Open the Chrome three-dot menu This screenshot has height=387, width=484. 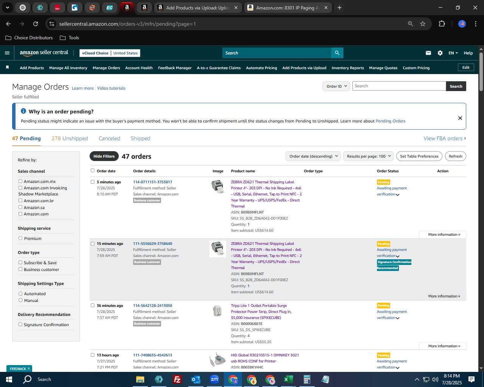pos(475,24)
